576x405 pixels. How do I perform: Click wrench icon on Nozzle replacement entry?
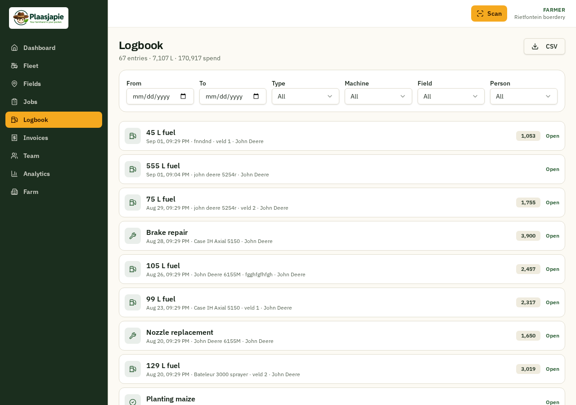coord(133,336)
